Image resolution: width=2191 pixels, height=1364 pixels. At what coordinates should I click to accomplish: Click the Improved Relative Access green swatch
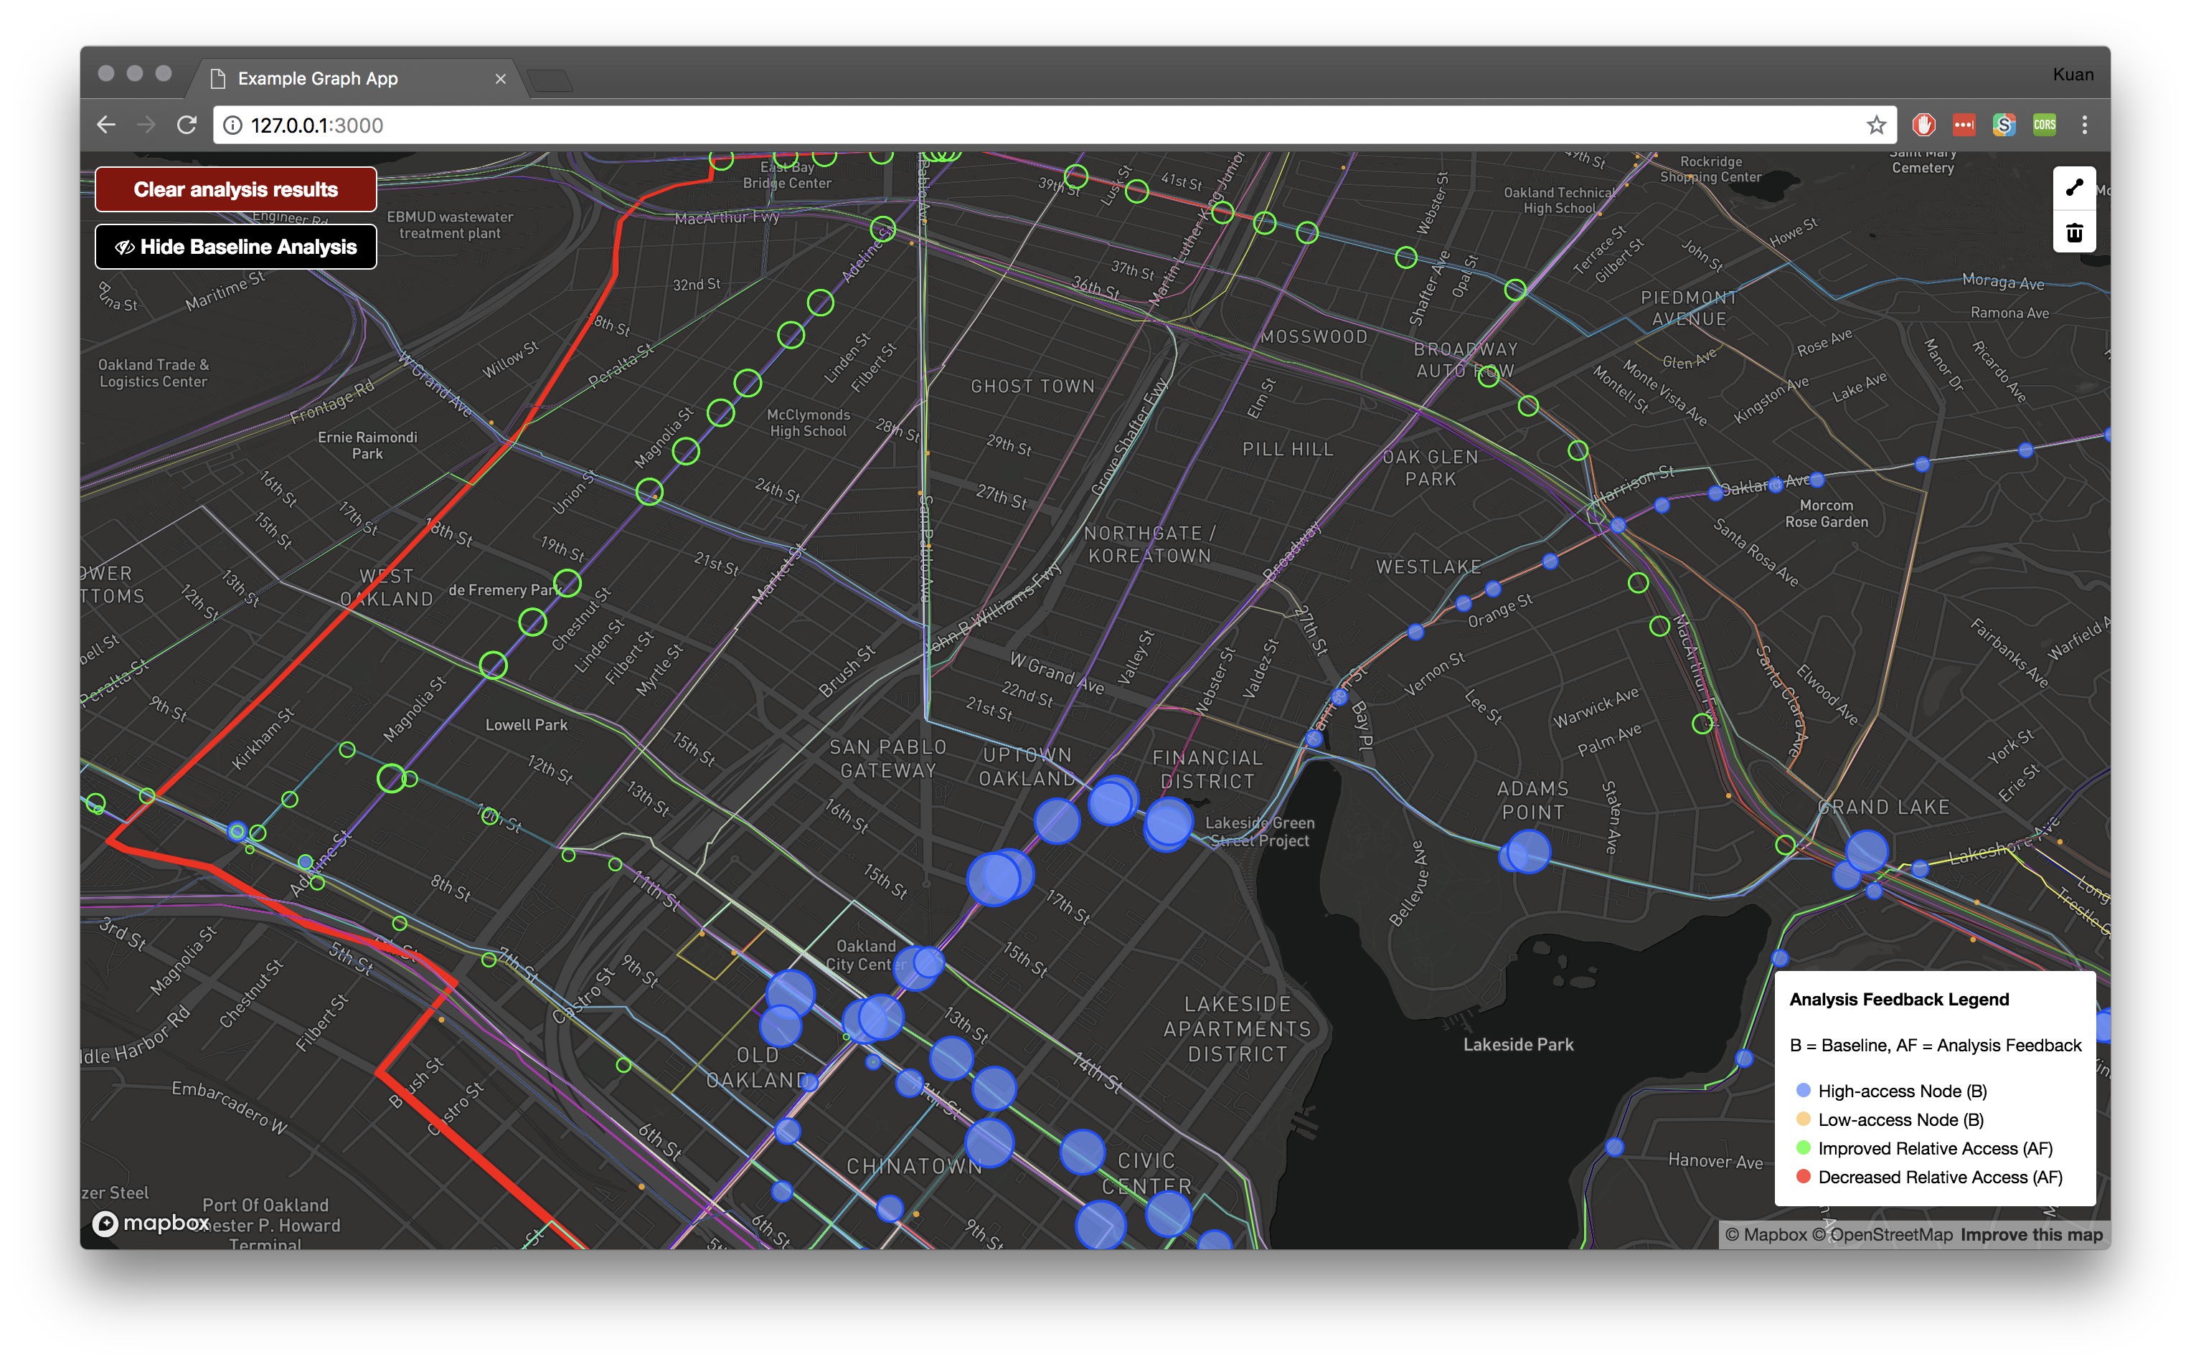1803,1147
